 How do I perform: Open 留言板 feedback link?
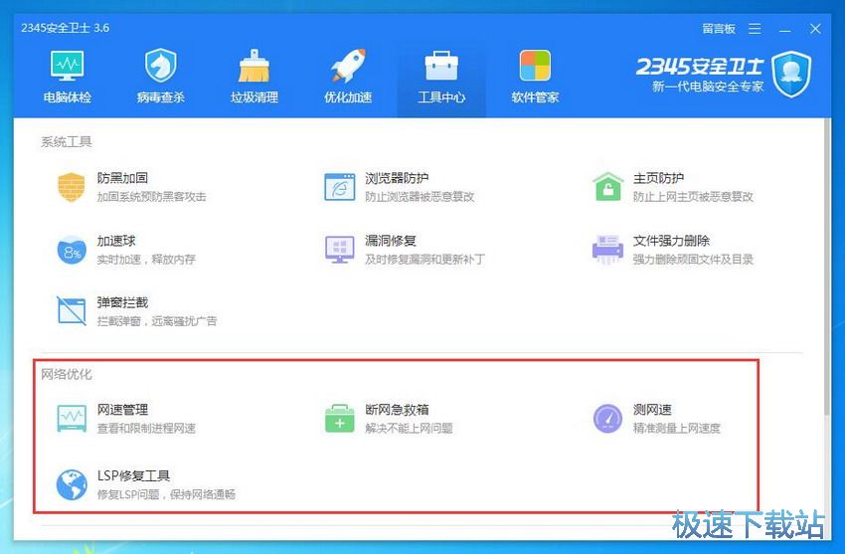719,29
